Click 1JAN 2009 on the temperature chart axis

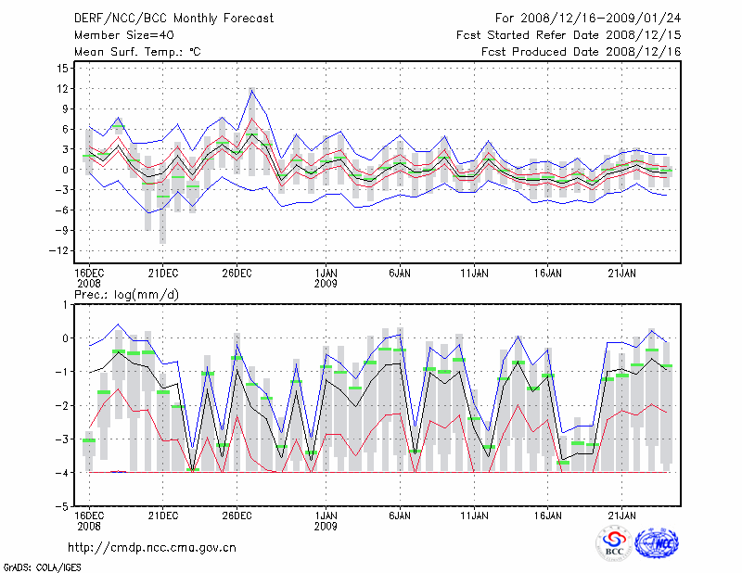pos(326,277)
